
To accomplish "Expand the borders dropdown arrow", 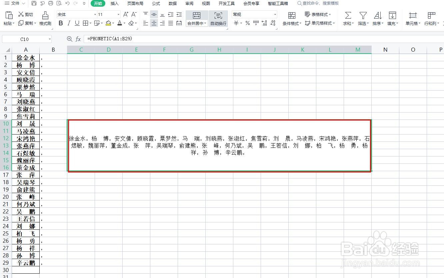I will (x=91, y=23).
